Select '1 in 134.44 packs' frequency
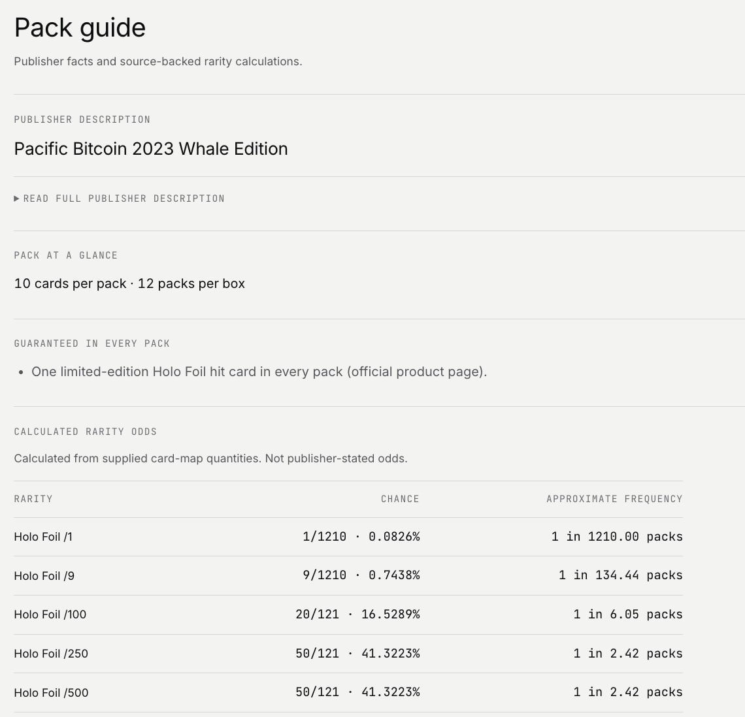The width and height of the screenshot is (745, 717). click(621, 575)
